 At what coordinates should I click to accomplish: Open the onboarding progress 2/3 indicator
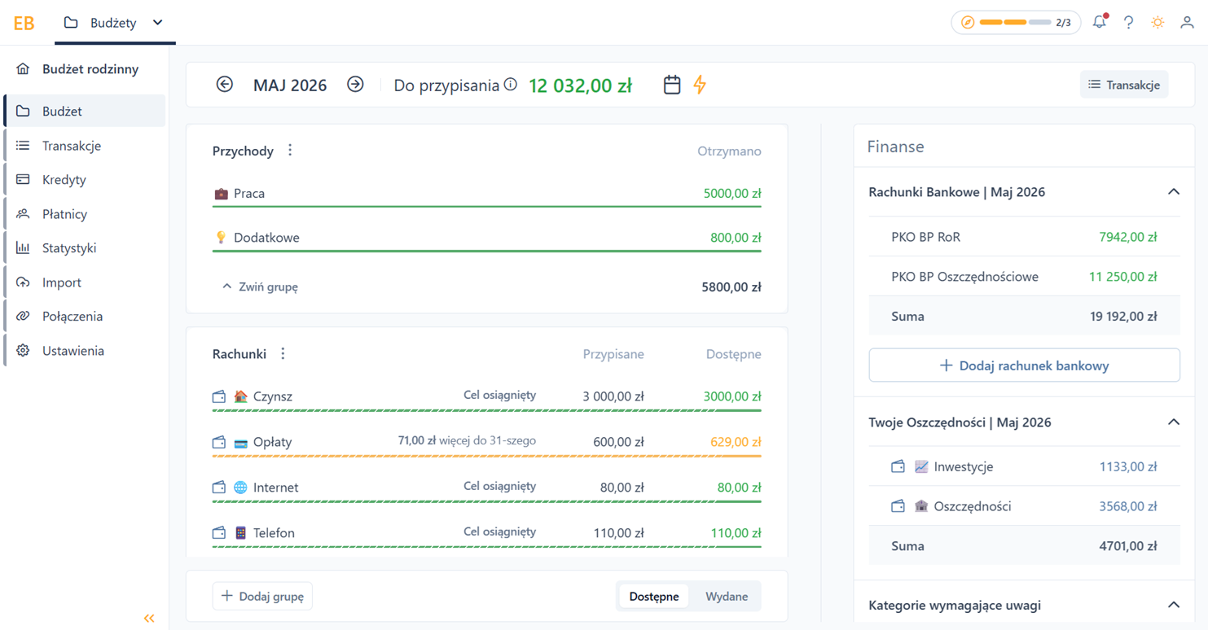1016,23
